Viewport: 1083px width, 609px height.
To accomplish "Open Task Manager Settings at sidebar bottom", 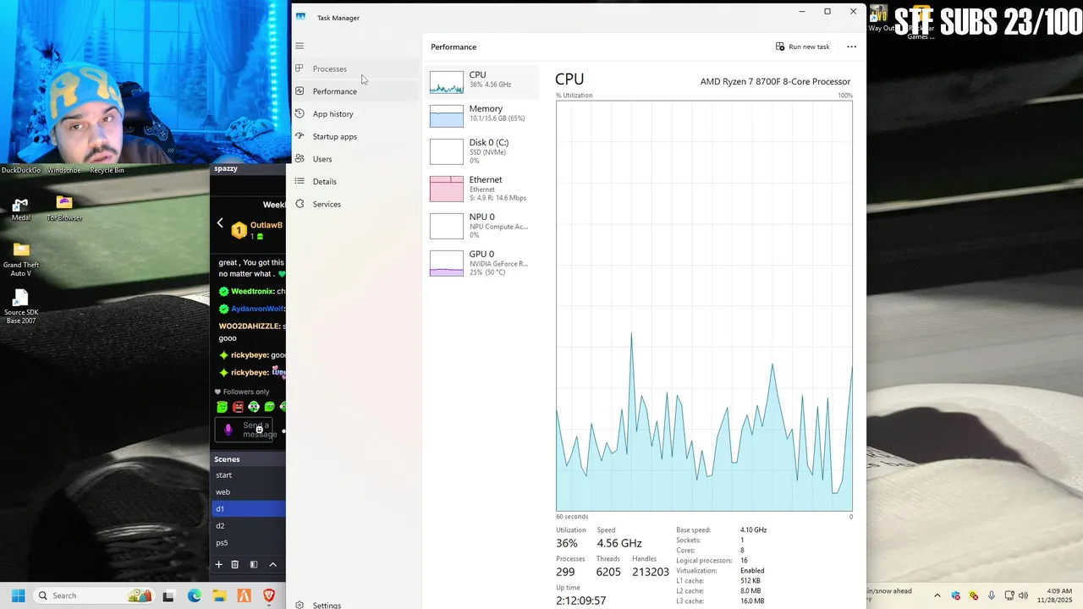I will click(x=355, y=605).
